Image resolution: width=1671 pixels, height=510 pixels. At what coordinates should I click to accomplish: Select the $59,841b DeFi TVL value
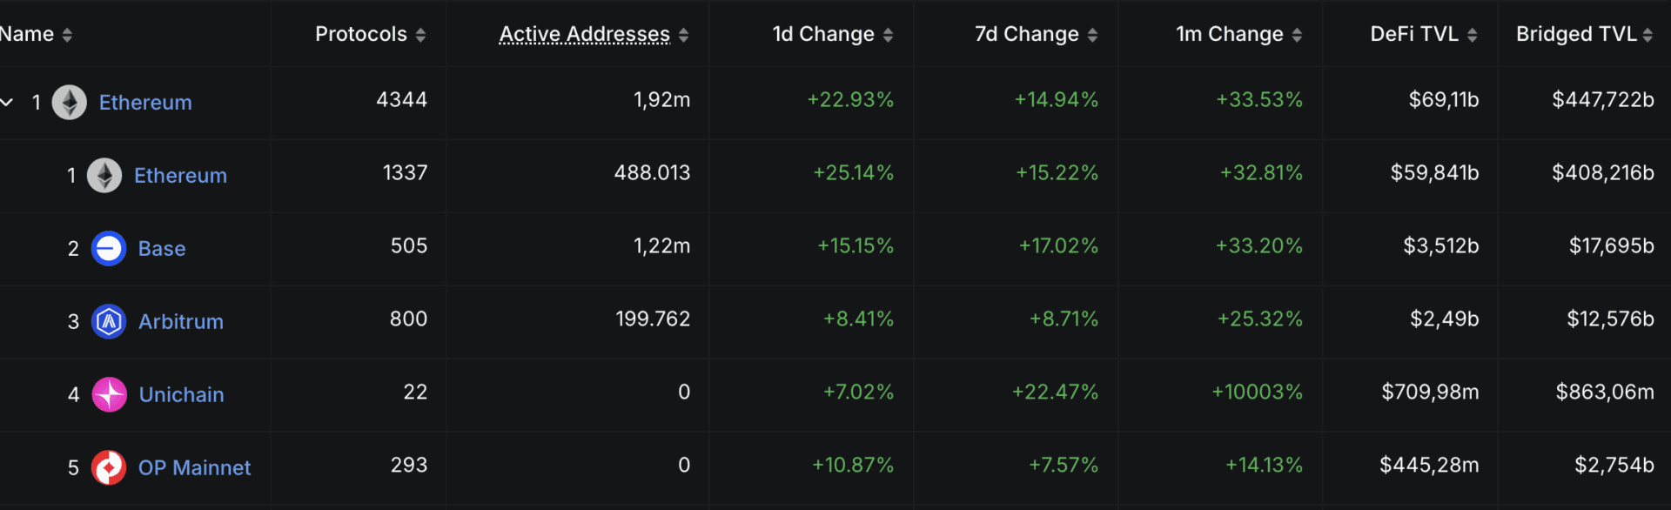click(x=1434, y=173)
